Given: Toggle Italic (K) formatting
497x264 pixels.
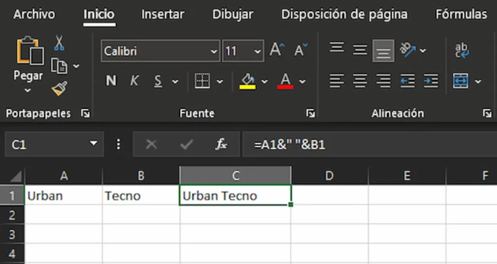Looking at the screenshot, I should (x=134, y=81).
